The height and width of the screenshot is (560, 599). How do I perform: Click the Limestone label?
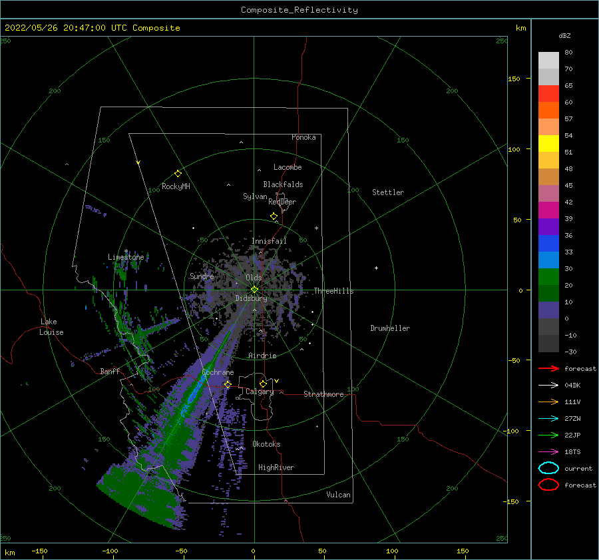[126, 257]
